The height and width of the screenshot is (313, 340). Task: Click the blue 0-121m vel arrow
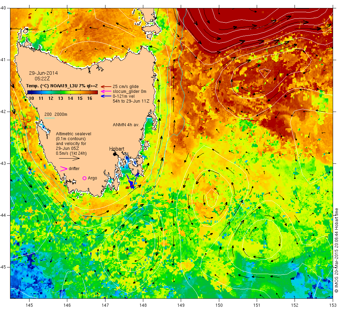coord(106,96)
